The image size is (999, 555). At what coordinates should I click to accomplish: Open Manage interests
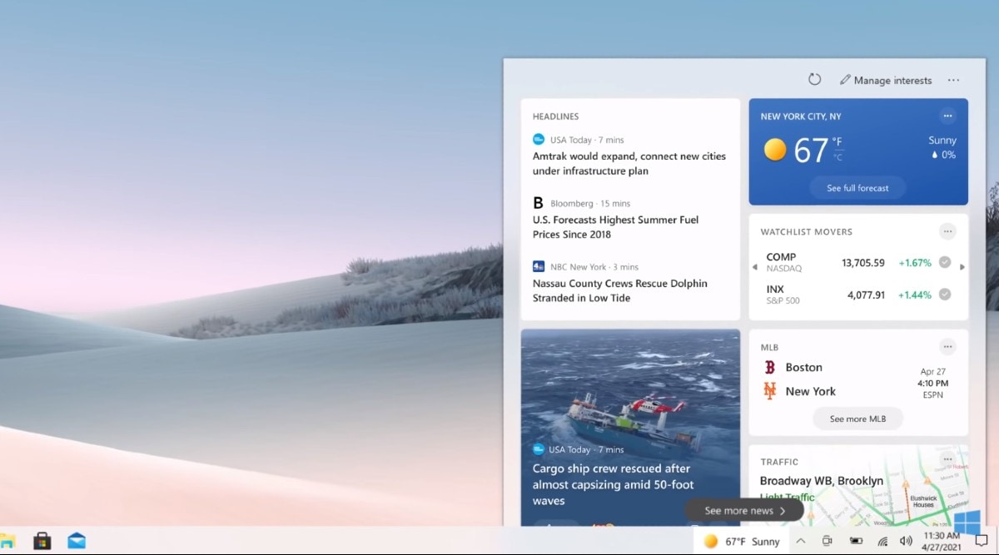point(886,80)
